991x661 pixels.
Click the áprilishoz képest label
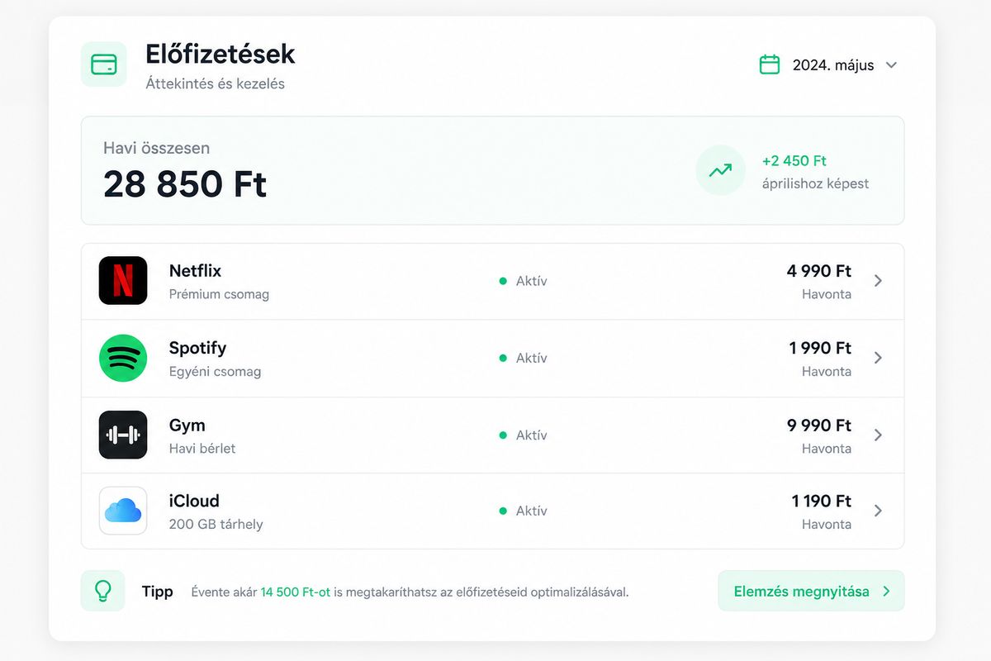point(815,183)
